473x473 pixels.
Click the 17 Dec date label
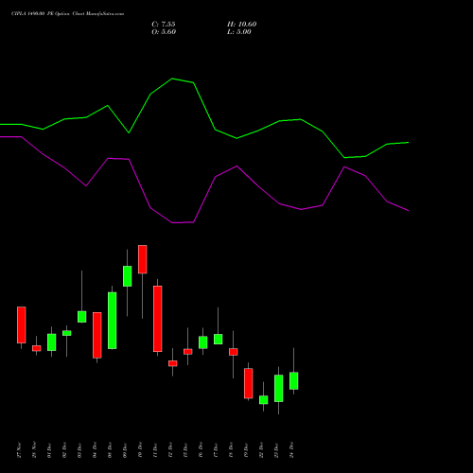(216, 450)
